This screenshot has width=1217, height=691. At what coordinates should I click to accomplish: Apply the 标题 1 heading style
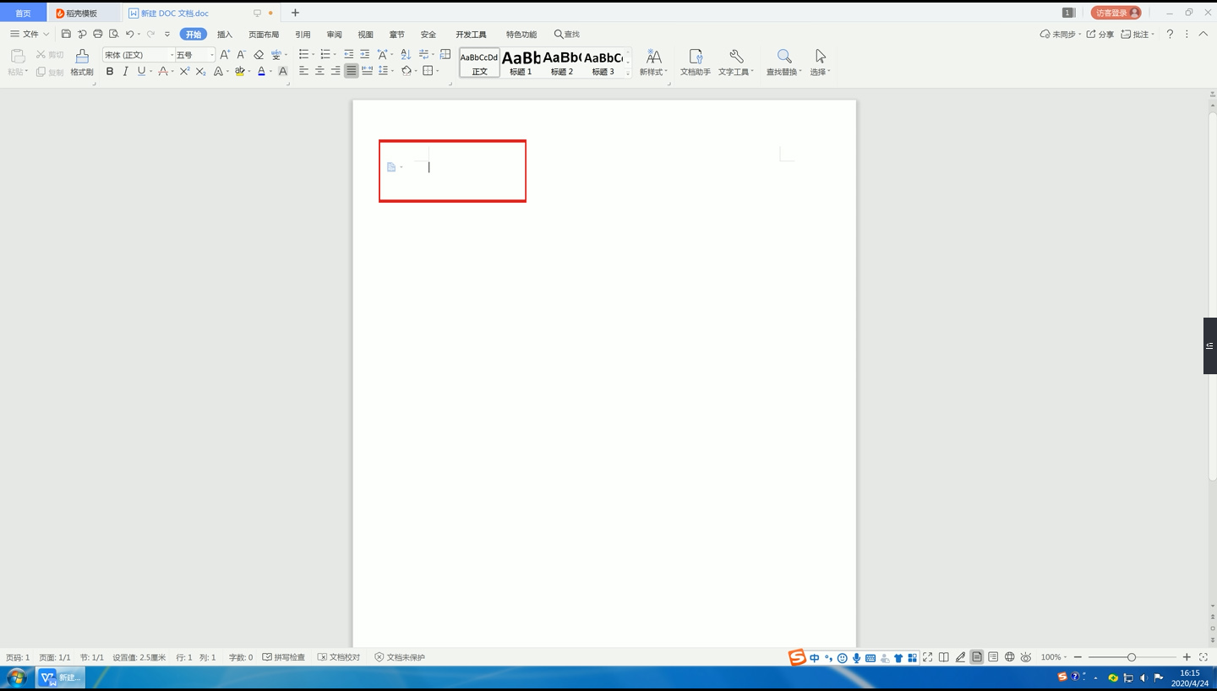point(521,63)
